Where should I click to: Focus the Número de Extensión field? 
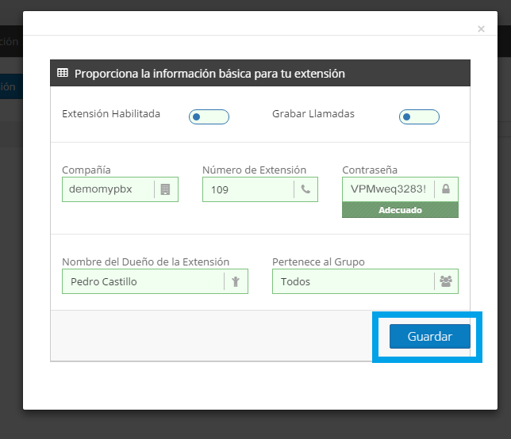click(x=248, y=189)
